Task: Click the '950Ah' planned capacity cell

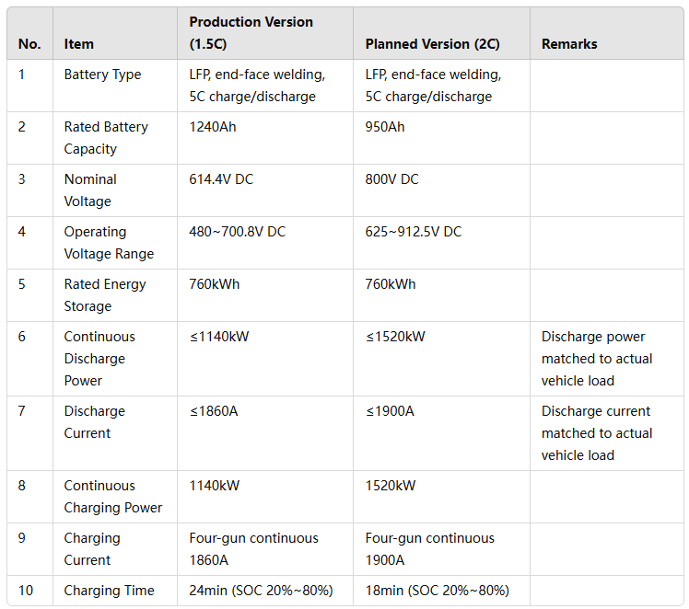Action: point(441,138)
